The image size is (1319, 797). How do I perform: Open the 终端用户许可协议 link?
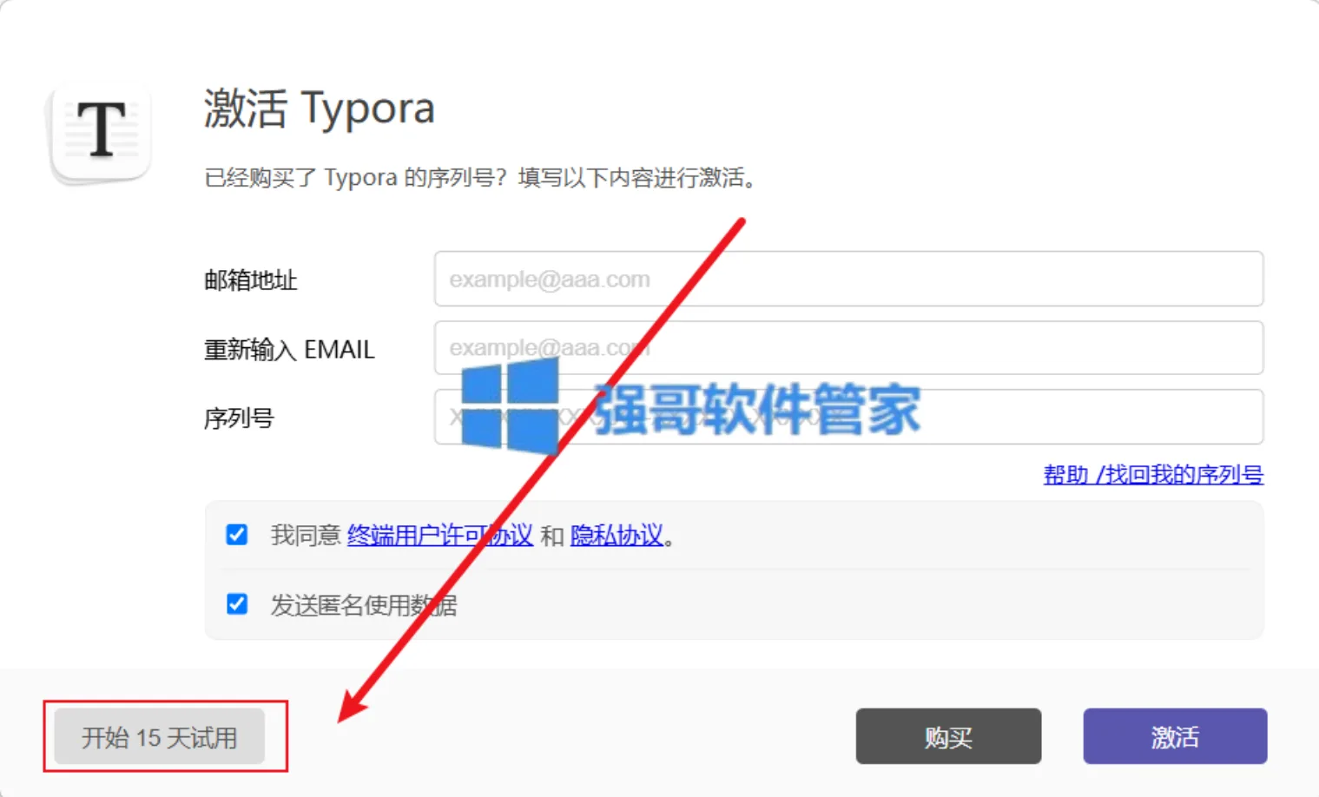pyautogui.click(x=439, y=535)
